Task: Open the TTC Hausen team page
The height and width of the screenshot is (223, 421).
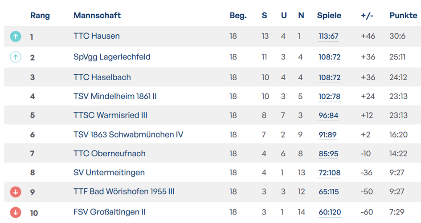Action: [x=96, y=36]
